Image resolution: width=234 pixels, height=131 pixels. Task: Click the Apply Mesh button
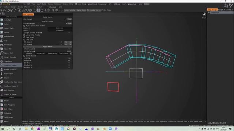tap(48, 47)
